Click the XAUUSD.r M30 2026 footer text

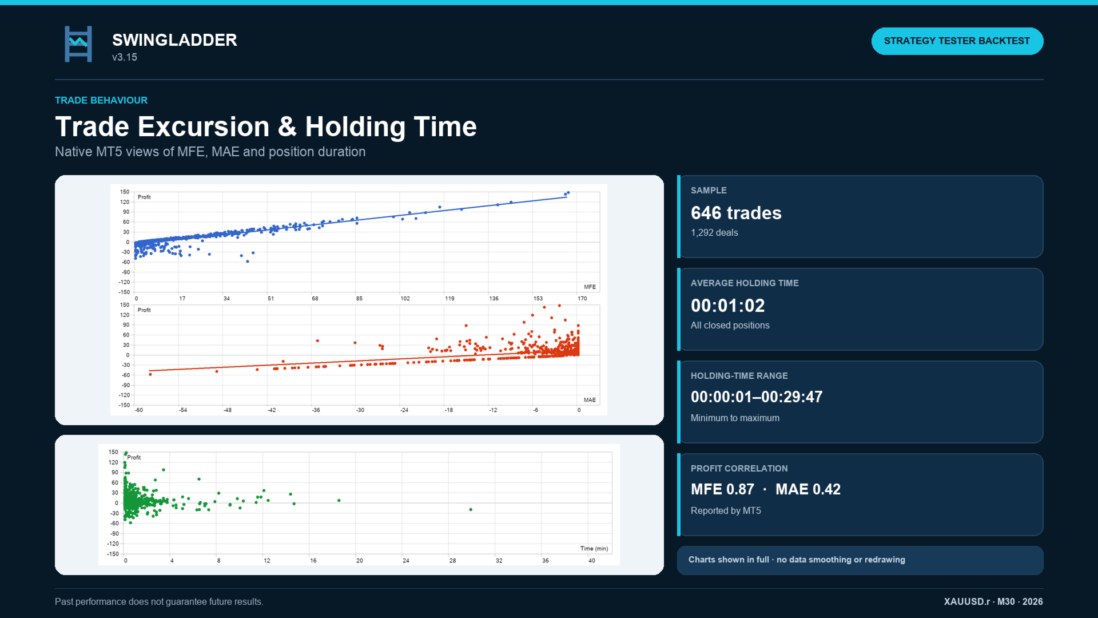[x=993, y=601]
